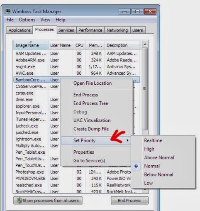
Task: Sort by User Name column header
Action: 61,45
